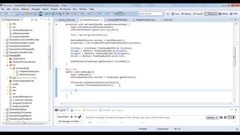This screenshot has width=240, height=135.
Task: Select ic_launcher-web.png file in tree
Action: point(22,100)
